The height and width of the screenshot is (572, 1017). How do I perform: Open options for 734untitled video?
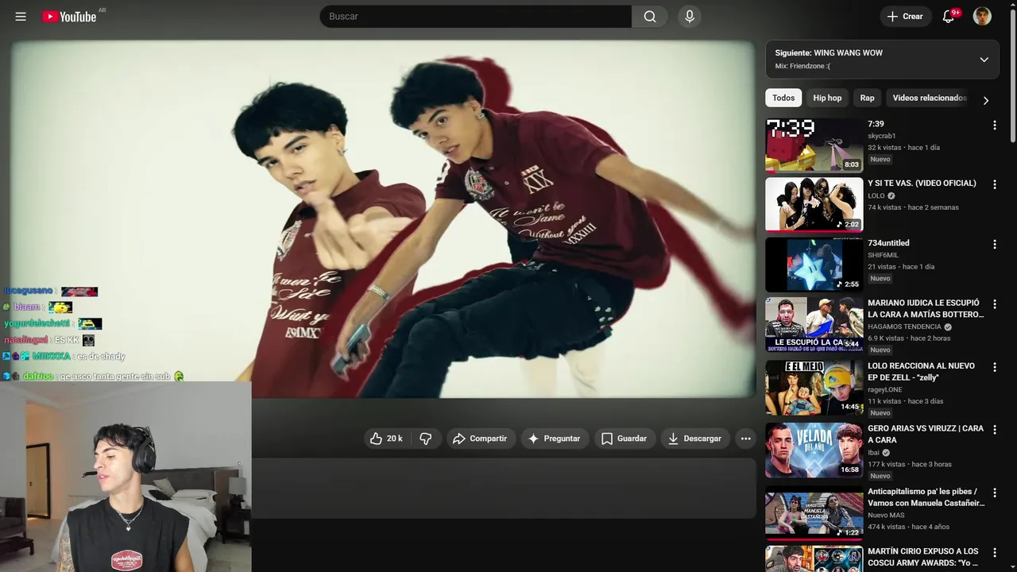tap(994, 244)
